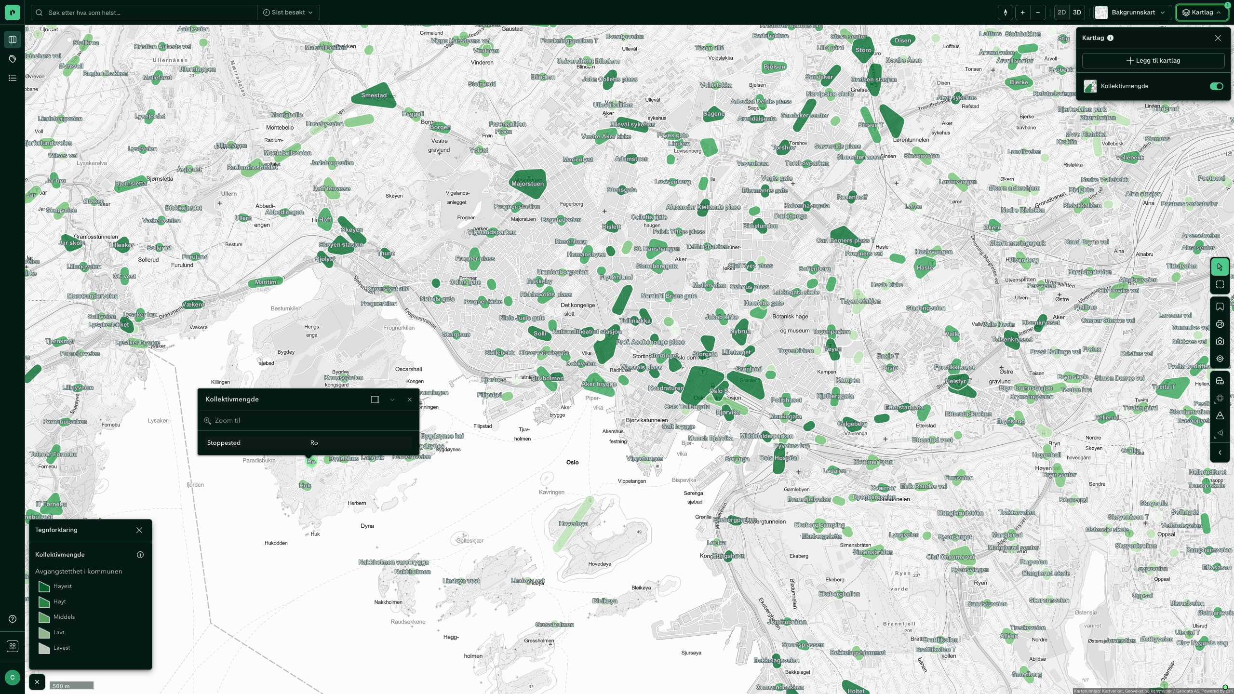Open the print map tool

[x=1220, y=324]
